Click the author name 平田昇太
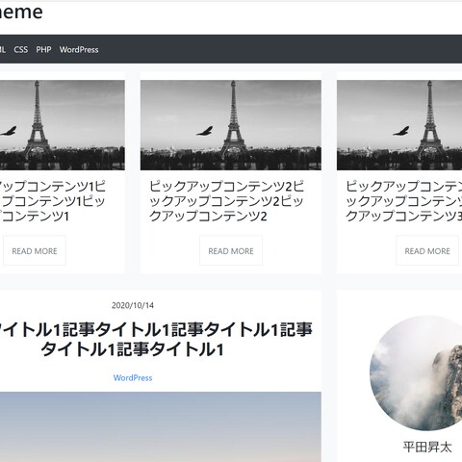Viewport: 462px width, 462px height. [427, 448]
